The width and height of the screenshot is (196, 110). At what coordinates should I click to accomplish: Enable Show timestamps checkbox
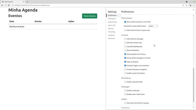click(125, 50)
